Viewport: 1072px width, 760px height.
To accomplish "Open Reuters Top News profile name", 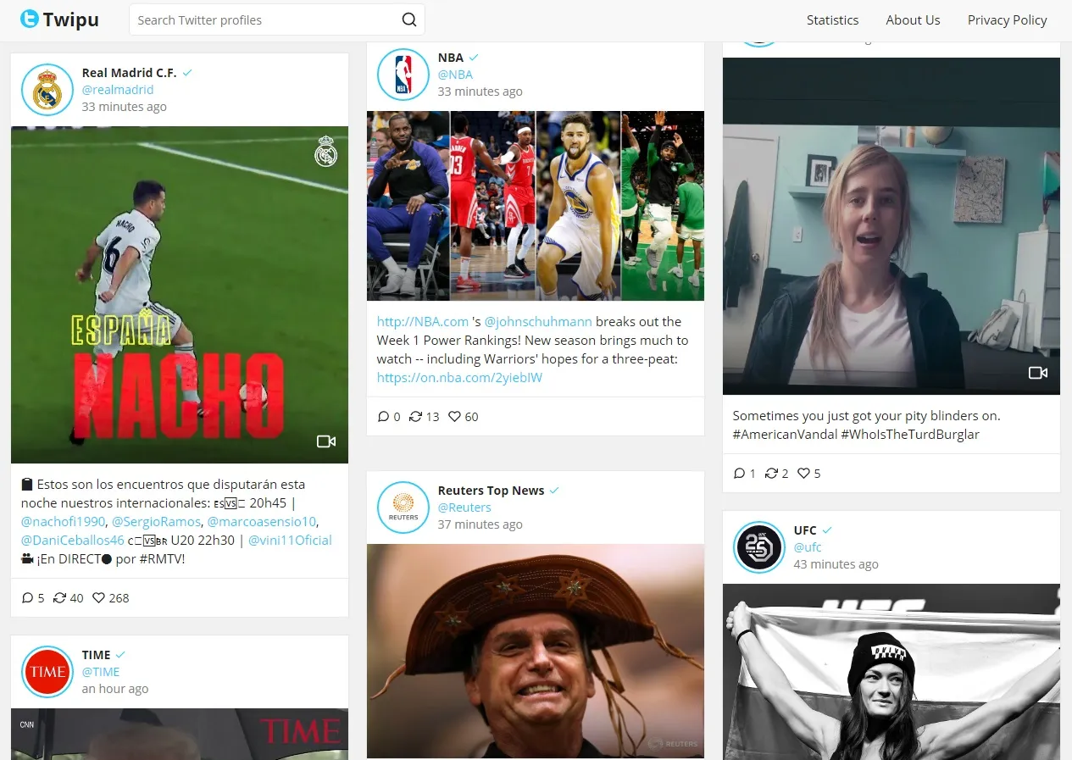I will point(491,491).
